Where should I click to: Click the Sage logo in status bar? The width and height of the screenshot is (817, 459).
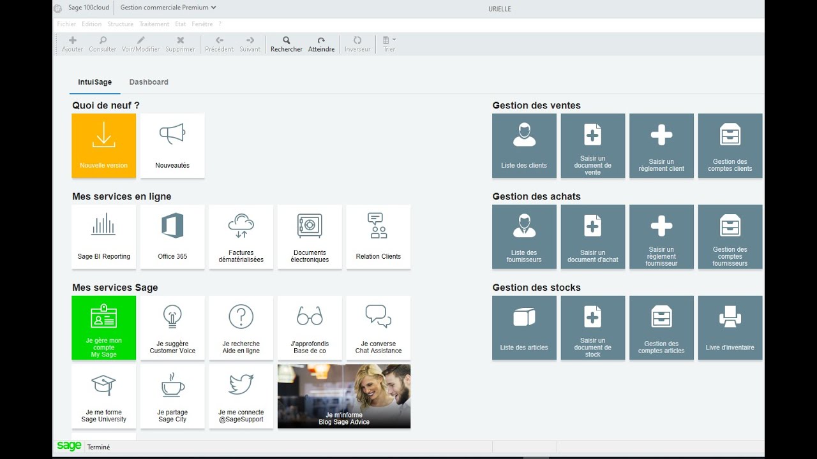click(69, 446)
